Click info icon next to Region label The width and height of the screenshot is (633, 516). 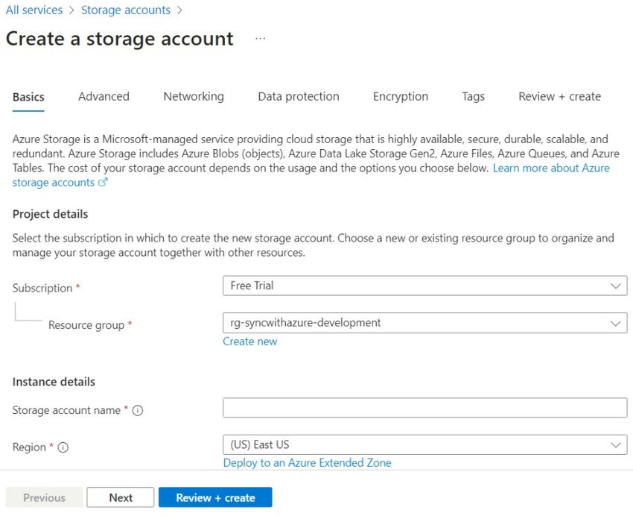pyautogui.click(x=63, y=447)
